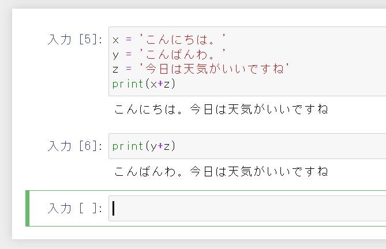Click the variable x at line start

click(x=115, y=40)
